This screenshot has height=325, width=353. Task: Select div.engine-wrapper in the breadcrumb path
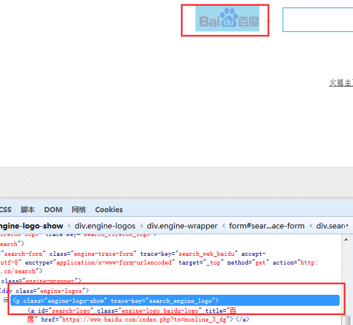[182, 226]
